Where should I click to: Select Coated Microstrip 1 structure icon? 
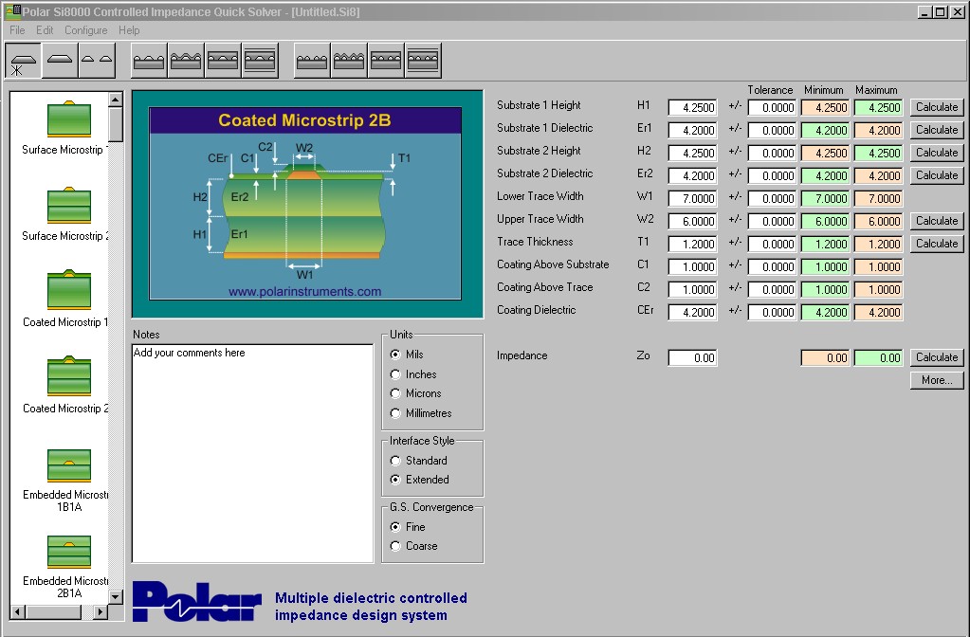(68, 291)
